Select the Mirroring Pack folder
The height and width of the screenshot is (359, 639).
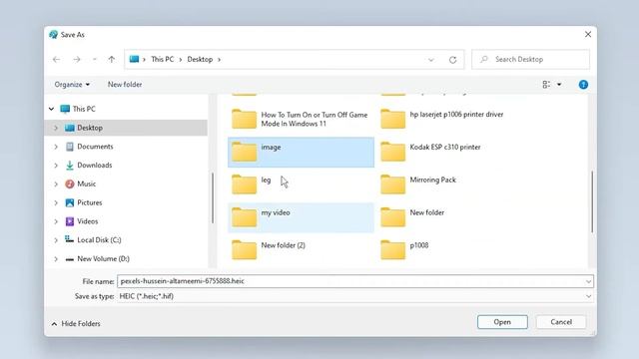[x=449, y=184]
